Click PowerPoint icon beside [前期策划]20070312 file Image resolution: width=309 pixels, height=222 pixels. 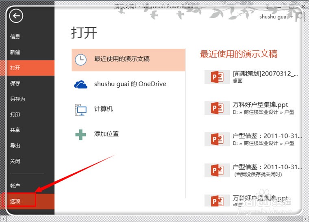click(217, 77)
